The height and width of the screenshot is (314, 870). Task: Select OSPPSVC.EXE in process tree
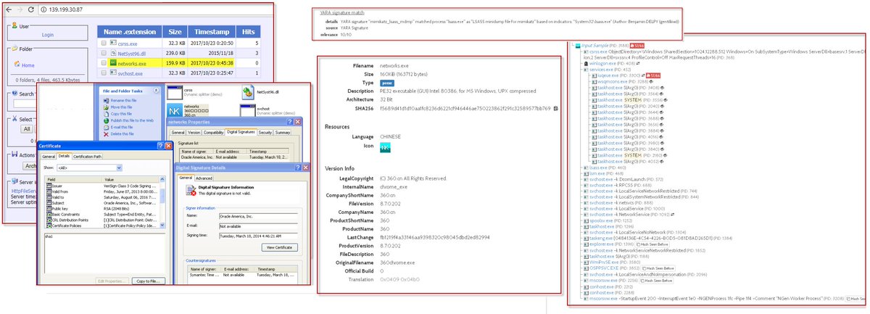(x=604, y=268)
